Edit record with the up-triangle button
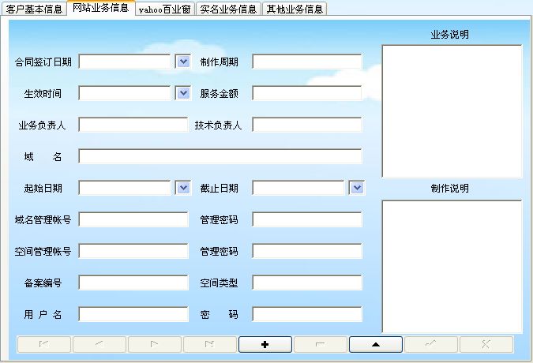The height and width of the screenshot is (363, 533). click(x=376, y=344)
